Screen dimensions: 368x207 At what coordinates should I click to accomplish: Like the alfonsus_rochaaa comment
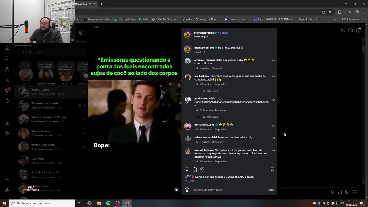273,61
